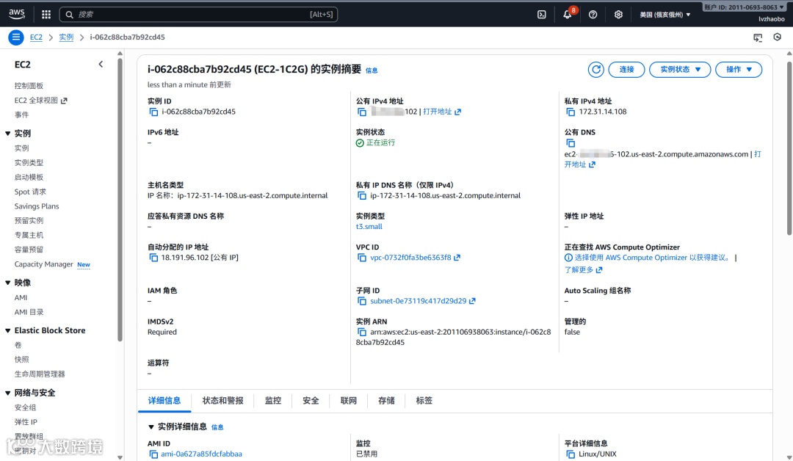The height and width of the screenshot is (461, 793).
Task: Open 控制面板 in the sidebar
Action: 29,86
